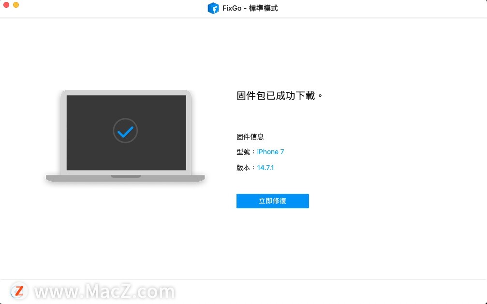Click the laptop's trackpad notch
This screenshot has width=487, height=304.
126,176
